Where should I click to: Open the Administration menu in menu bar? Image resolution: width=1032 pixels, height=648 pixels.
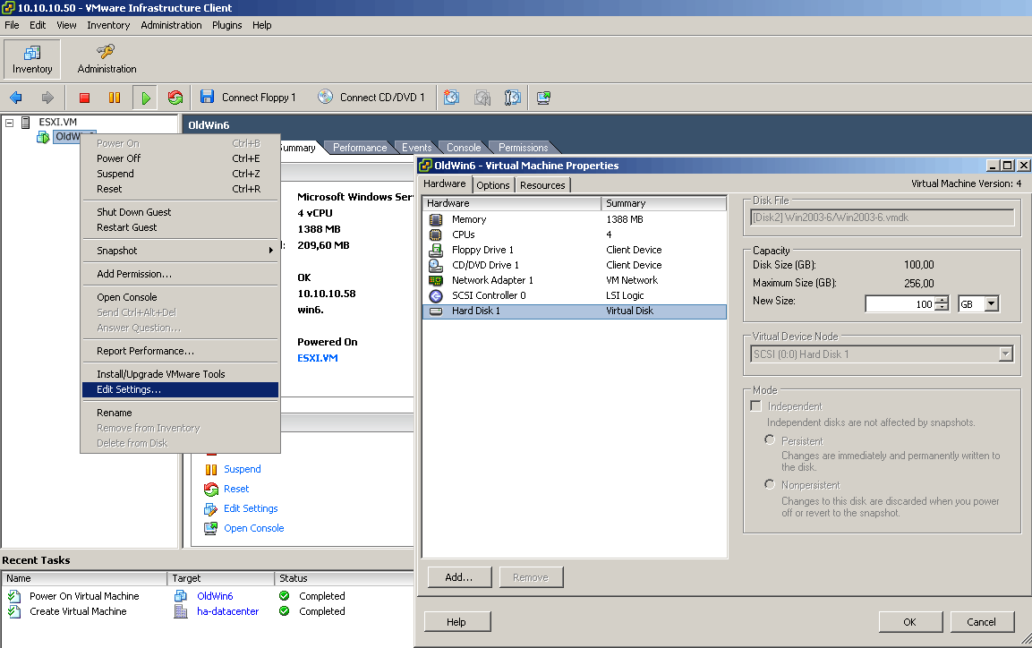(171, 25)
